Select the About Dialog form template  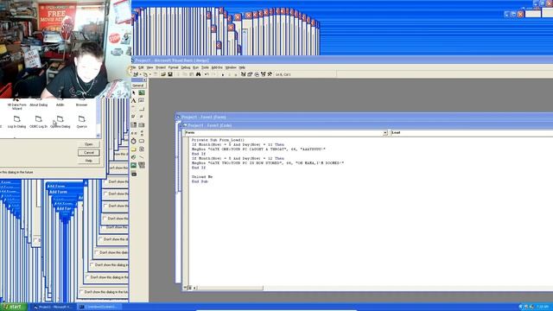point(38,102)
